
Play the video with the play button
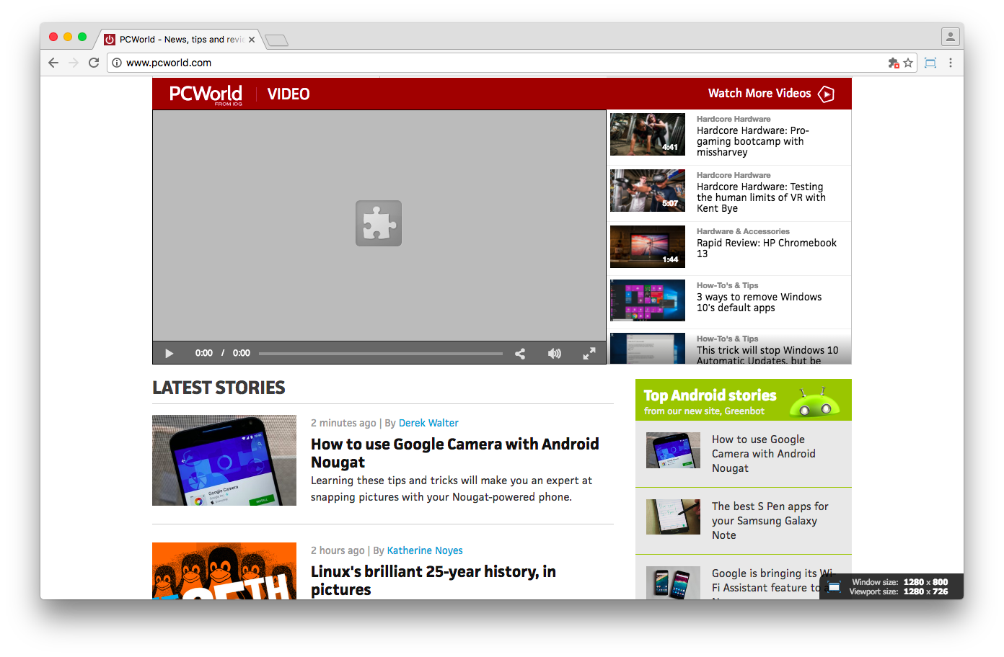pyautogui.click(x=169, y=353)
